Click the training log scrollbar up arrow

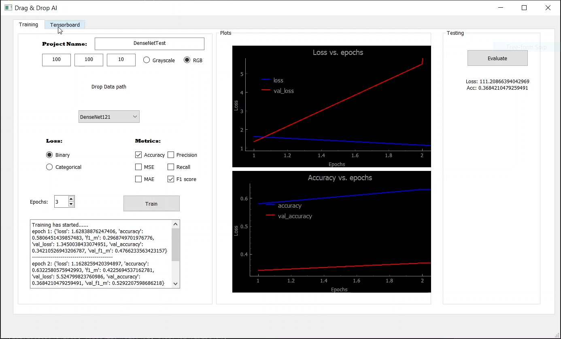click(x=175, y=224)
